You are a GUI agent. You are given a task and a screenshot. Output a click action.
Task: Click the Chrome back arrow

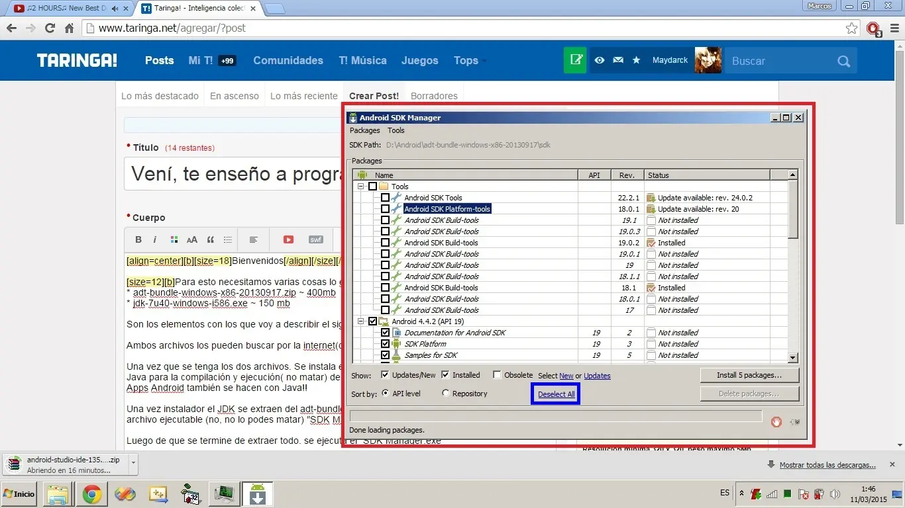point(11,28)
